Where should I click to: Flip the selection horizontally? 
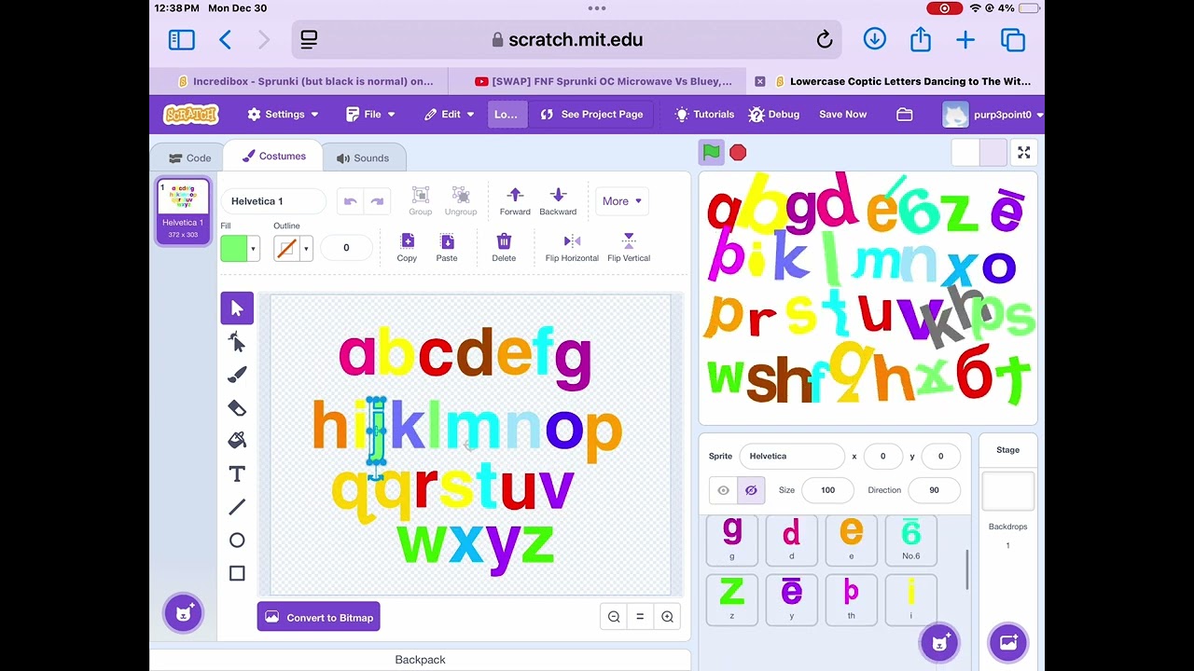click(x=572, y=247)
